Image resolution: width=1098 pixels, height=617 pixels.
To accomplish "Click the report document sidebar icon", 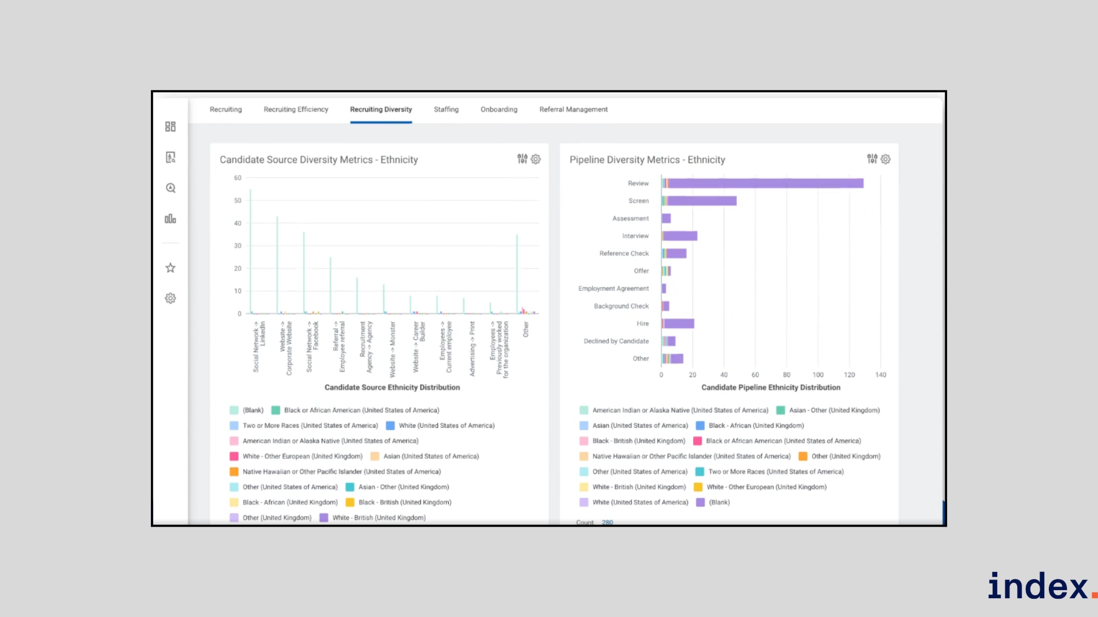I will [x=170, y=158].
